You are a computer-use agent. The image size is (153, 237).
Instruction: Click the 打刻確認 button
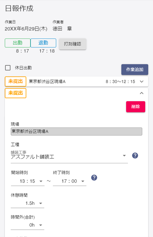click(x=73, y=44)
